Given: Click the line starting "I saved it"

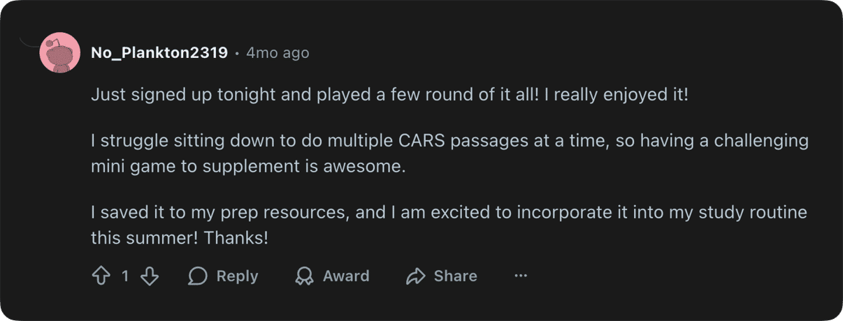Looking at the screenshot, I should coord(449,211).
